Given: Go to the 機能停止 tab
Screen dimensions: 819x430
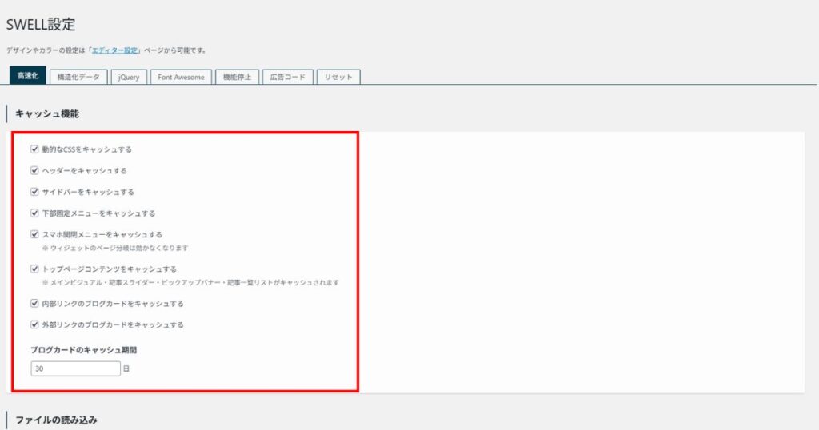Looking at the screenshot, I should (237, 77).
